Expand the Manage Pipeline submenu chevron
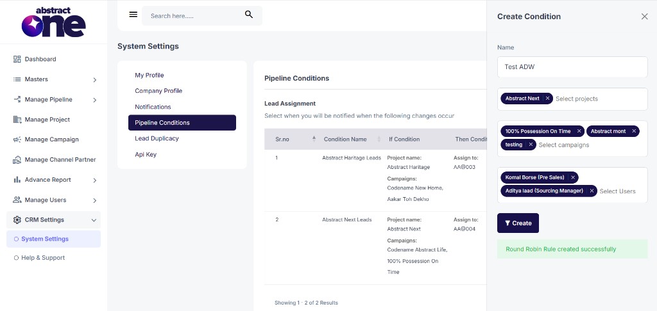 click(x=95, y=100)
